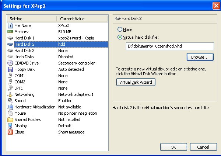The image size is (221, 156).
Task: Select the Hard Disk 3 label
Action: click(x=24, y=51)
